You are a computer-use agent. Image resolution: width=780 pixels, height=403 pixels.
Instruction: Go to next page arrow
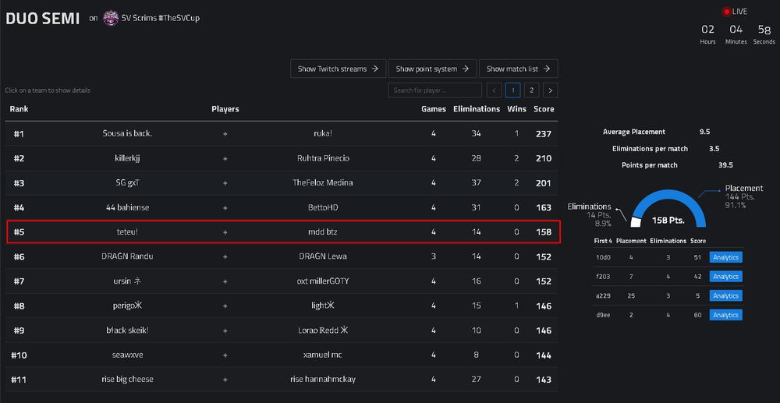click(550, 90)
